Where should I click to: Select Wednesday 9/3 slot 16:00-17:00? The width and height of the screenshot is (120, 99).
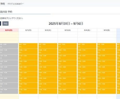click(x=68, y=85)
